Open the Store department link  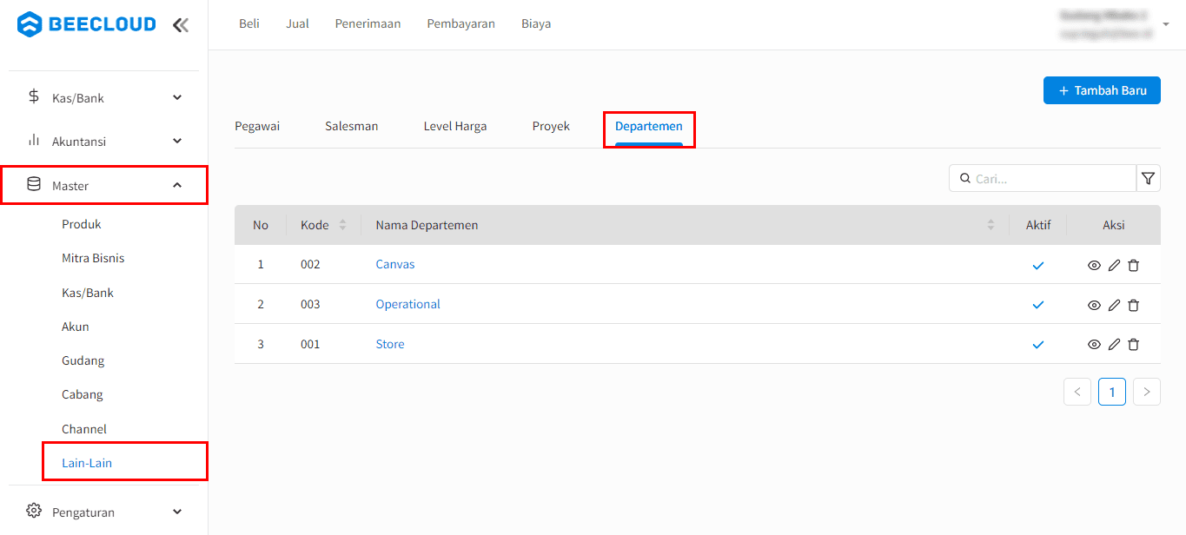tap(390, 345)
